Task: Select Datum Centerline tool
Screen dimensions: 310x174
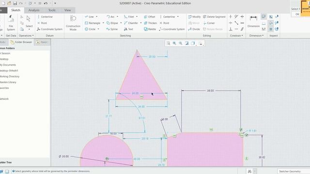Action: point(45,17)
